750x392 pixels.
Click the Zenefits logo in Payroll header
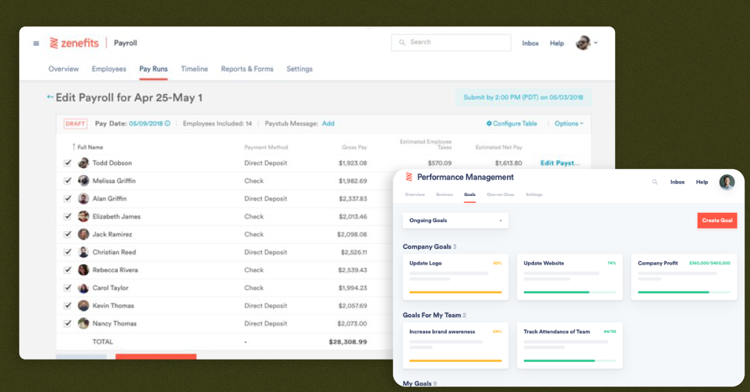click(x=74, y=43)
